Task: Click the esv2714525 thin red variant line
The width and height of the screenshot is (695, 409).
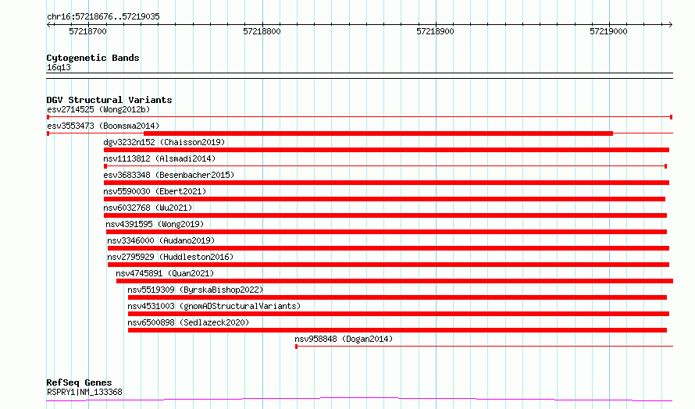Action: click(359, 117)
